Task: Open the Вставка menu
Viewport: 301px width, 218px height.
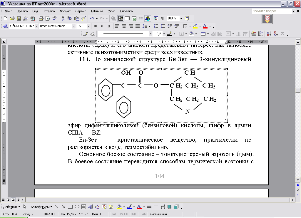Action: click(x=49, y=11)
